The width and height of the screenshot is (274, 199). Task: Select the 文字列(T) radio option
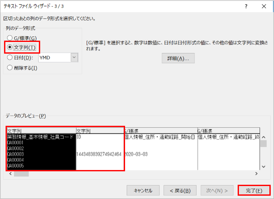click(x=10, y=47)
